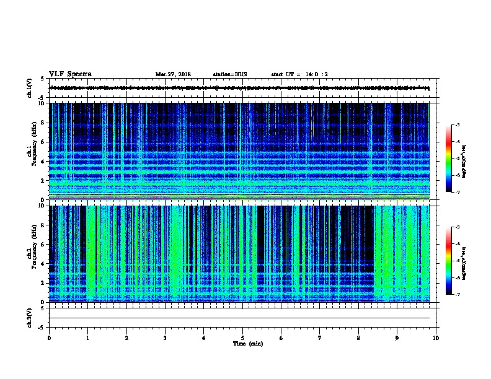The height and width of the screenshot is (379, 491).
Task: Click inside the ch.2 spectrogram panel
Action: 239,254
